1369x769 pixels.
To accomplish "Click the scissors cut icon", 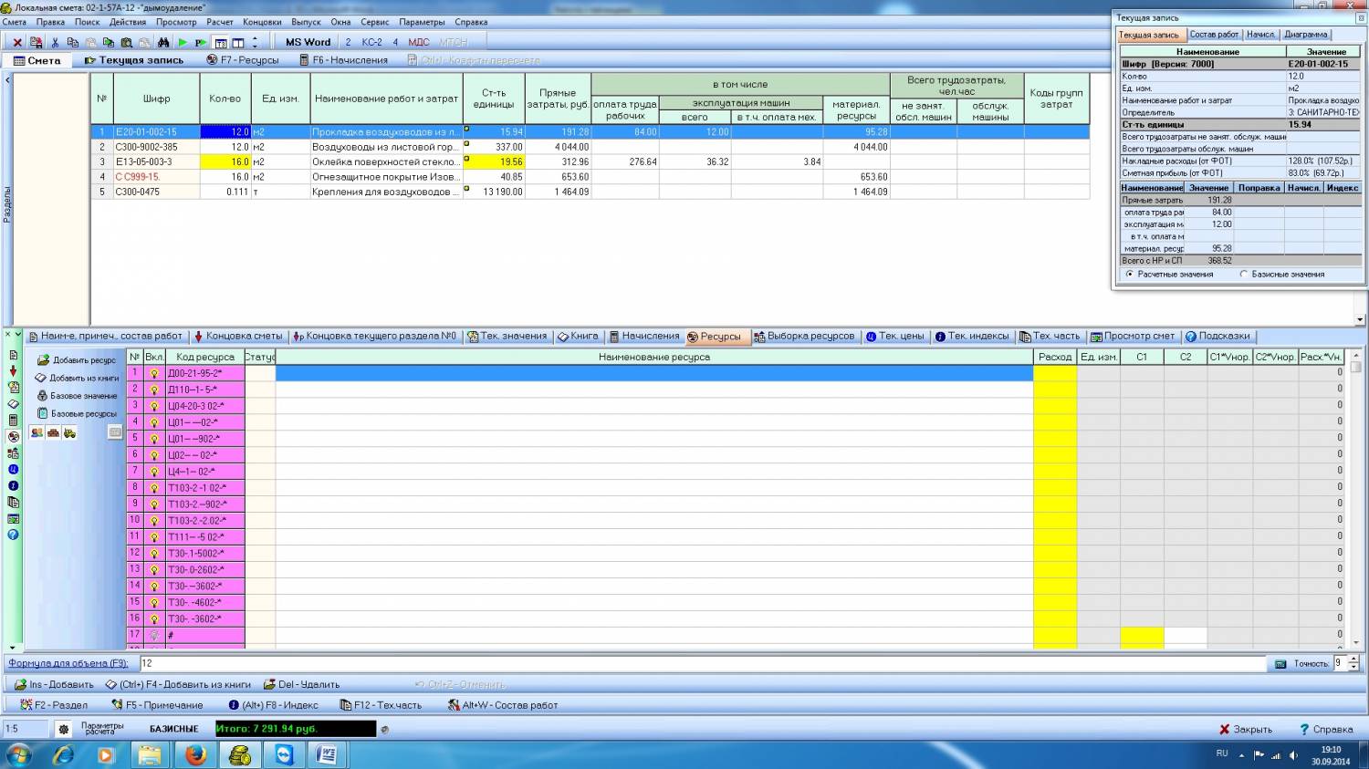I will click(55, 42).
